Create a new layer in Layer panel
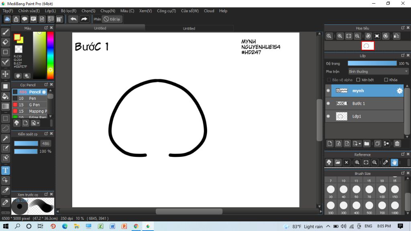Image resolution: width=411 pixels, height=231 pixels. click(x=330, y=144)
